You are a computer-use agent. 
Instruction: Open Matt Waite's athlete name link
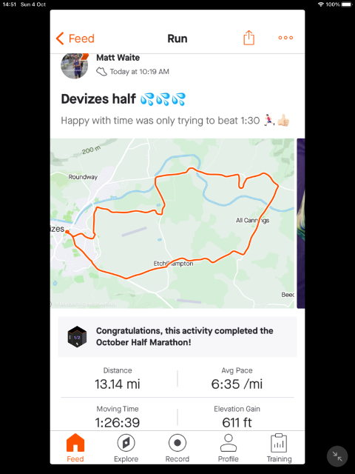[x=118, y=58]
